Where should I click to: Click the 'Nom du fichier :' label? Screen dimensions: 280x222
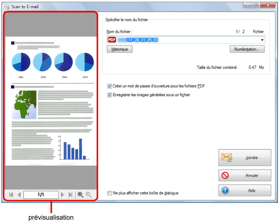coord(119,32)
